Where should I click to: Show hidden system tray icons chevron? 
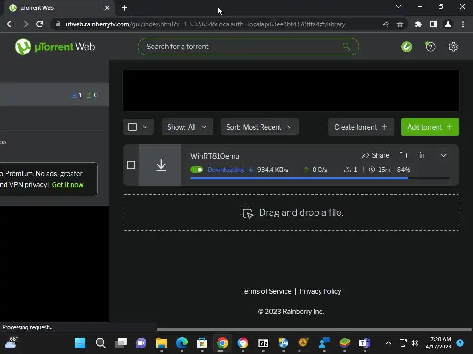point(388,343)
